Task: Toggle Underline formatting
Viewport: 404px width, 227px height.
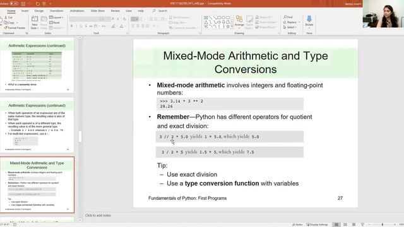Action: 81,26
